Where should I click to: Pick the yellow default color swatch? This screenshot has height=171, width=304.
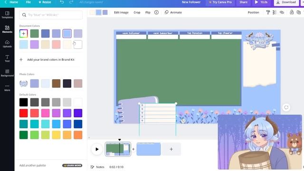point(56,135)
